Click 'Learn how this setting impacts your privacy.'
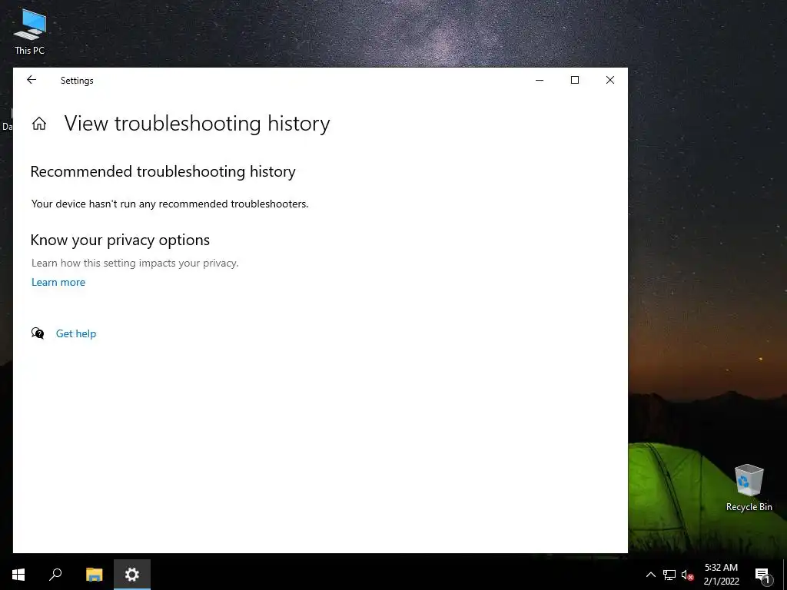The height and width of the screenshot is (590, 787). tap(135, 263)
